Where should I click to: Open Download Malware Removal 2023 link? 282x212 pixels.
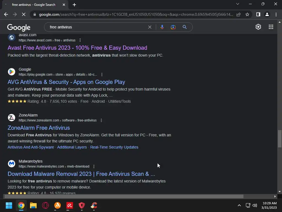pyautogui.click(x=81, y=174)
